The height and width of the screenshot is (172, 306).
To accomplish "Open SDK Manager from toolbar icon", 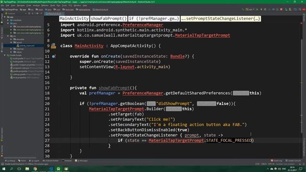I will [290, 10].
